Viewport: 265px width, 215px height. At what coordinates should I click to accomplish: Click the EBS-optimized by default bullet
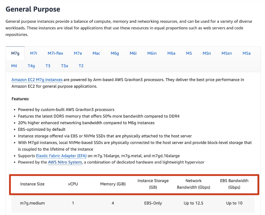(x=42, y=129)
